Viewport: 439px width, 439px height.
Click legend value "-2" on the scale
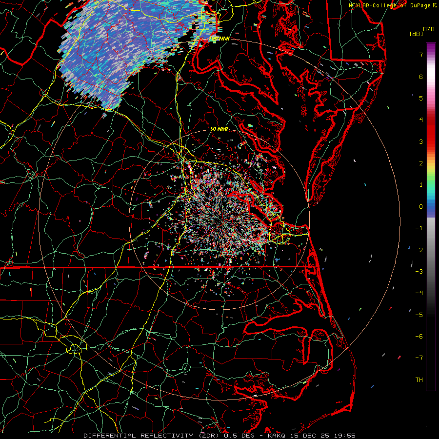(419, 250)
